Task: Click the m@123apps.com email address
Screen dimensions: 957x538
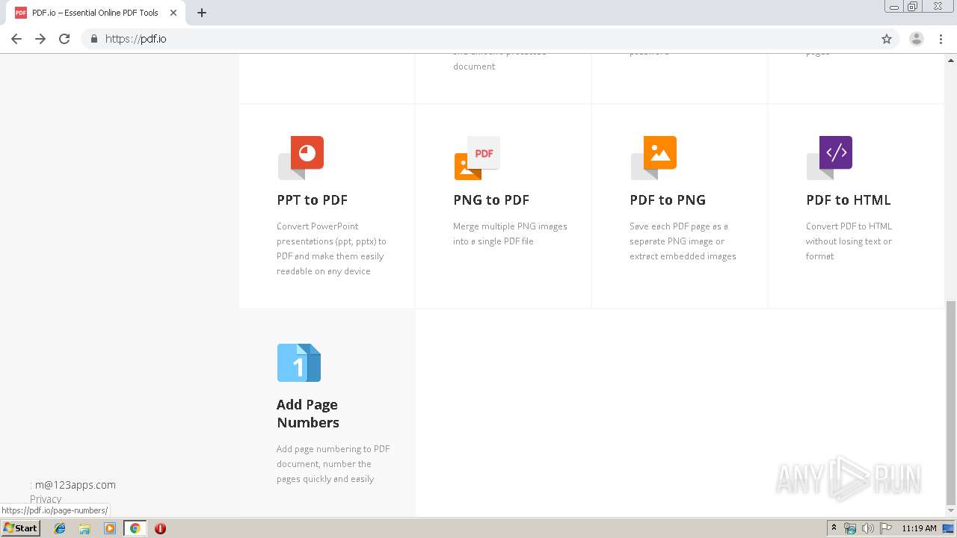Action: click(x=76, y=485)
